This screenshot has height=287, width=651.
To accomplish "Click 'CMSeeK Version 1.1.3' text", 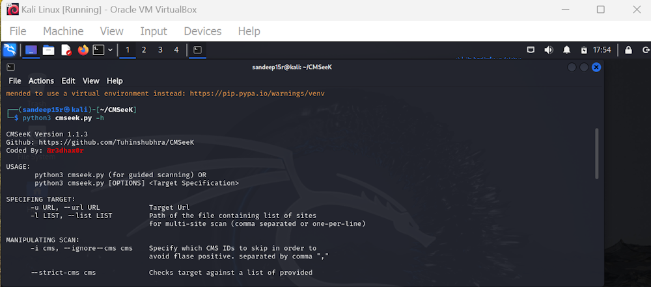I will coord(47,134).
